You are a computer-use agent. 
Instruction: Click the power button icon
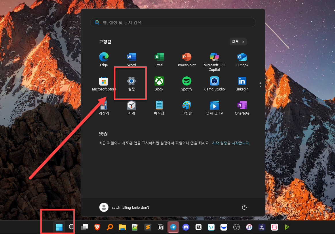pyautogui.click(x=244, y=207)
